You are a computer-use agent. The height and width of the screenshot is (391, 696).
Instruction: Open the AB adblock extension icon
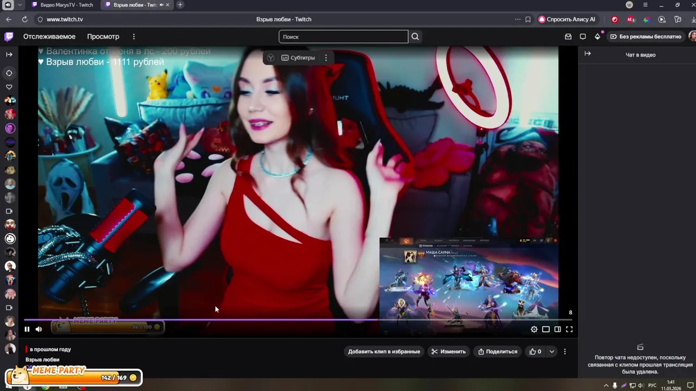(x=631, y=19)
